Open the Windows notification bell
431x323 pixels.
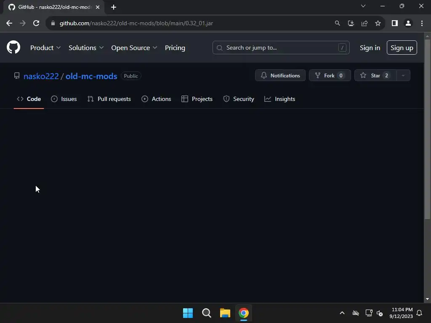click(420, 313)
